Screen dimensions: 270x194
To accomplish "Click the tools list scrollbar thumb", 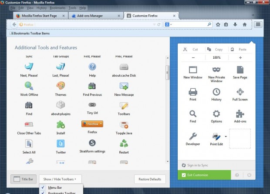I will [x=167, y=73].
